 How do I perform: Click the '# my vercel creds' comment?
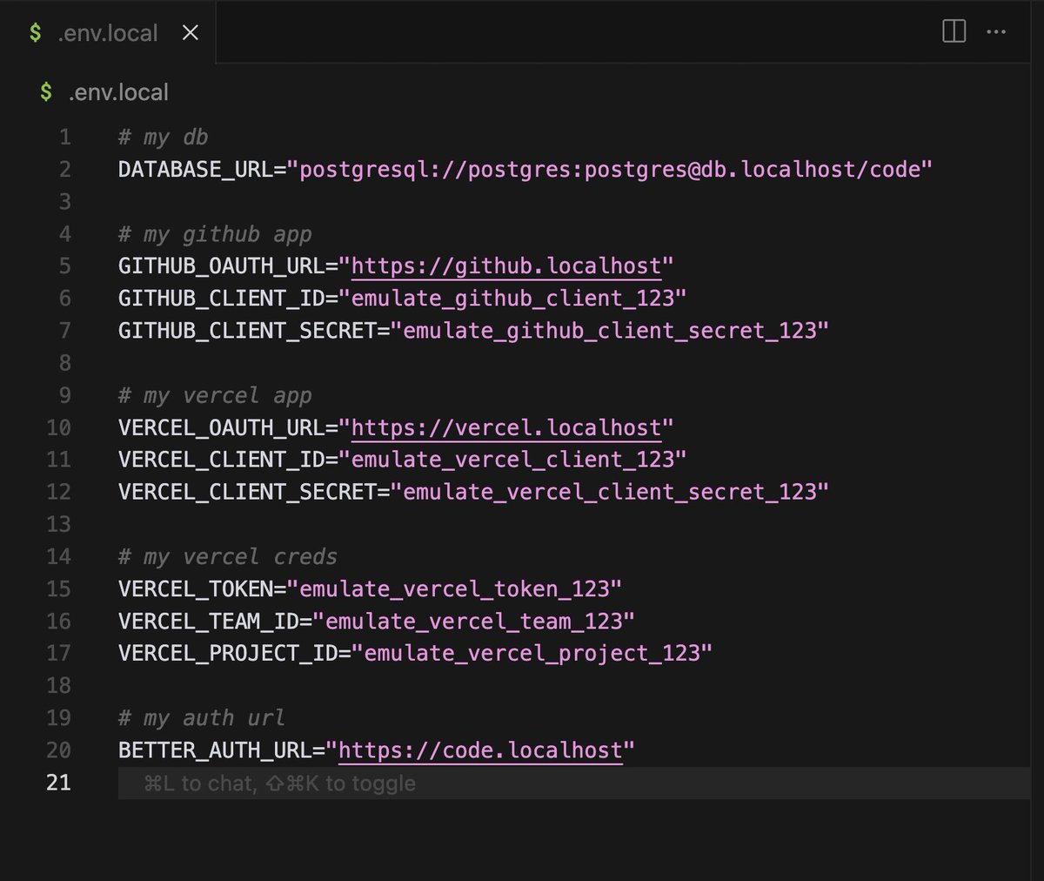pyautogui.click(x=228, y=557)
